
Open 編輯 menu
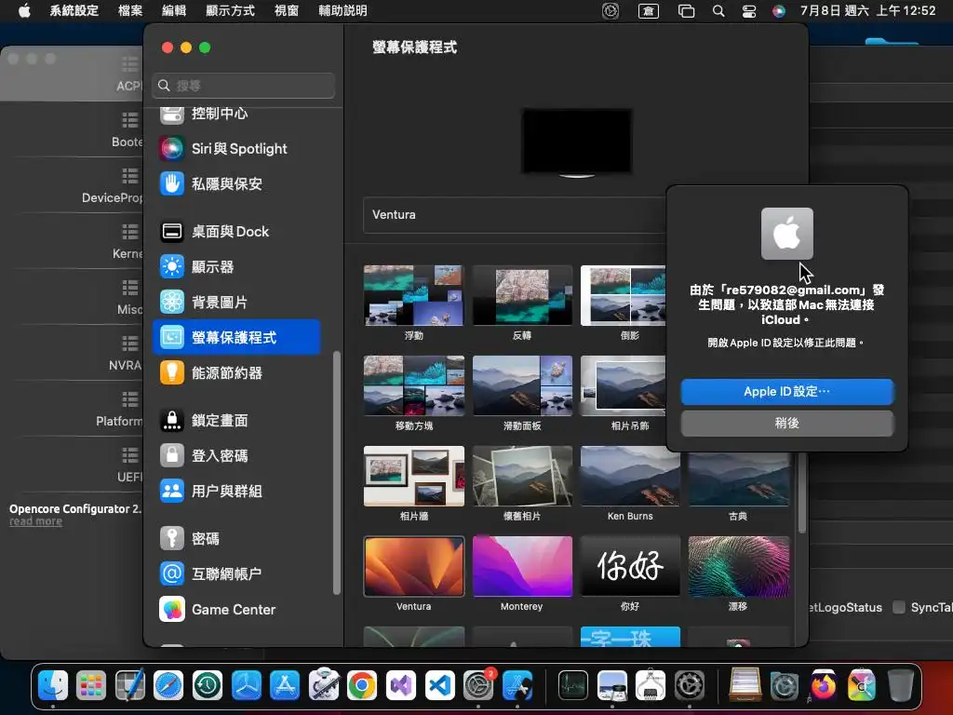coord(174,10)
